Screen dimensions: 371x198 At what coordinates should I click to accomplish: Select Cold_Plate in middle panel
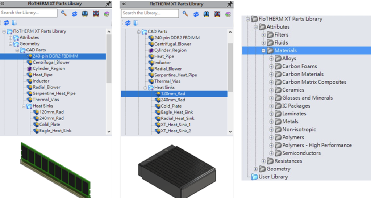click(x=171, y=106)
